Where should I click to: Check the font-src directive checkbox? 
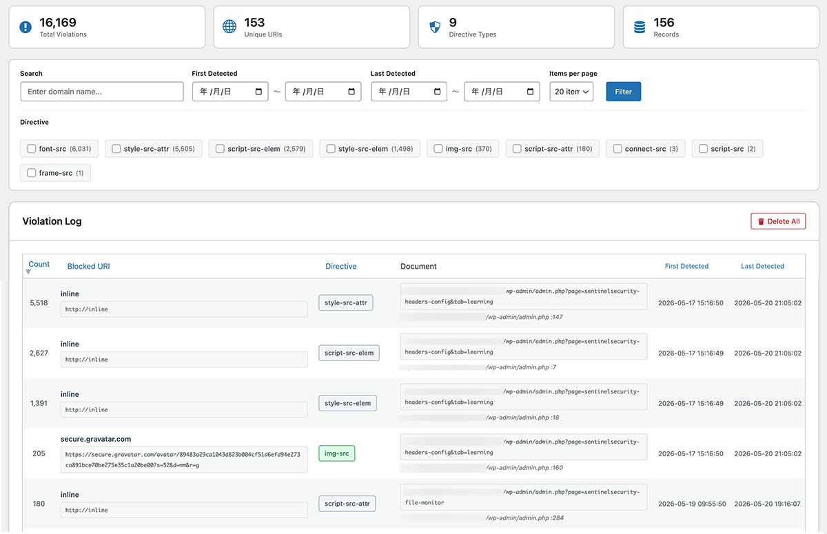click(x=32, y=149)
